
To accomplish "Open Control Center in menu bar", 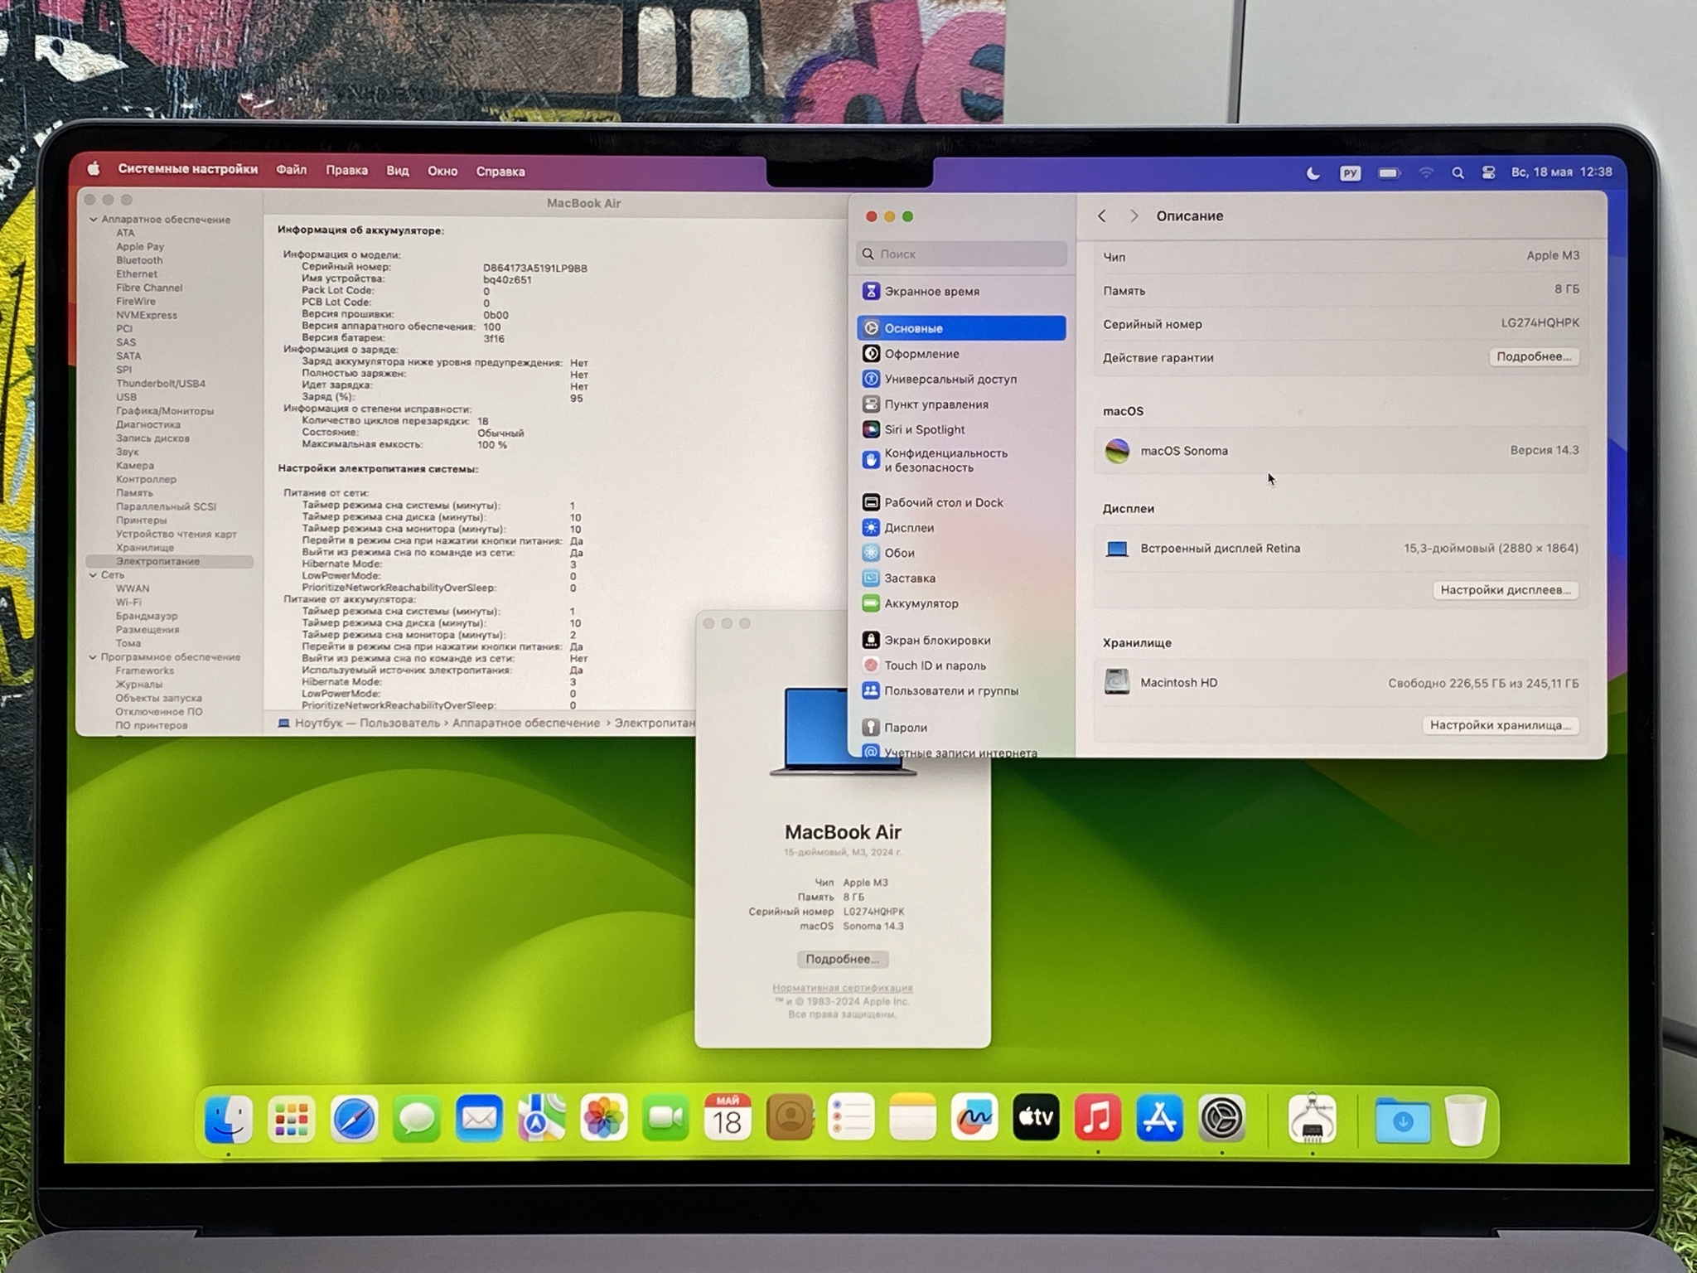I will (x=1488, y=172).
